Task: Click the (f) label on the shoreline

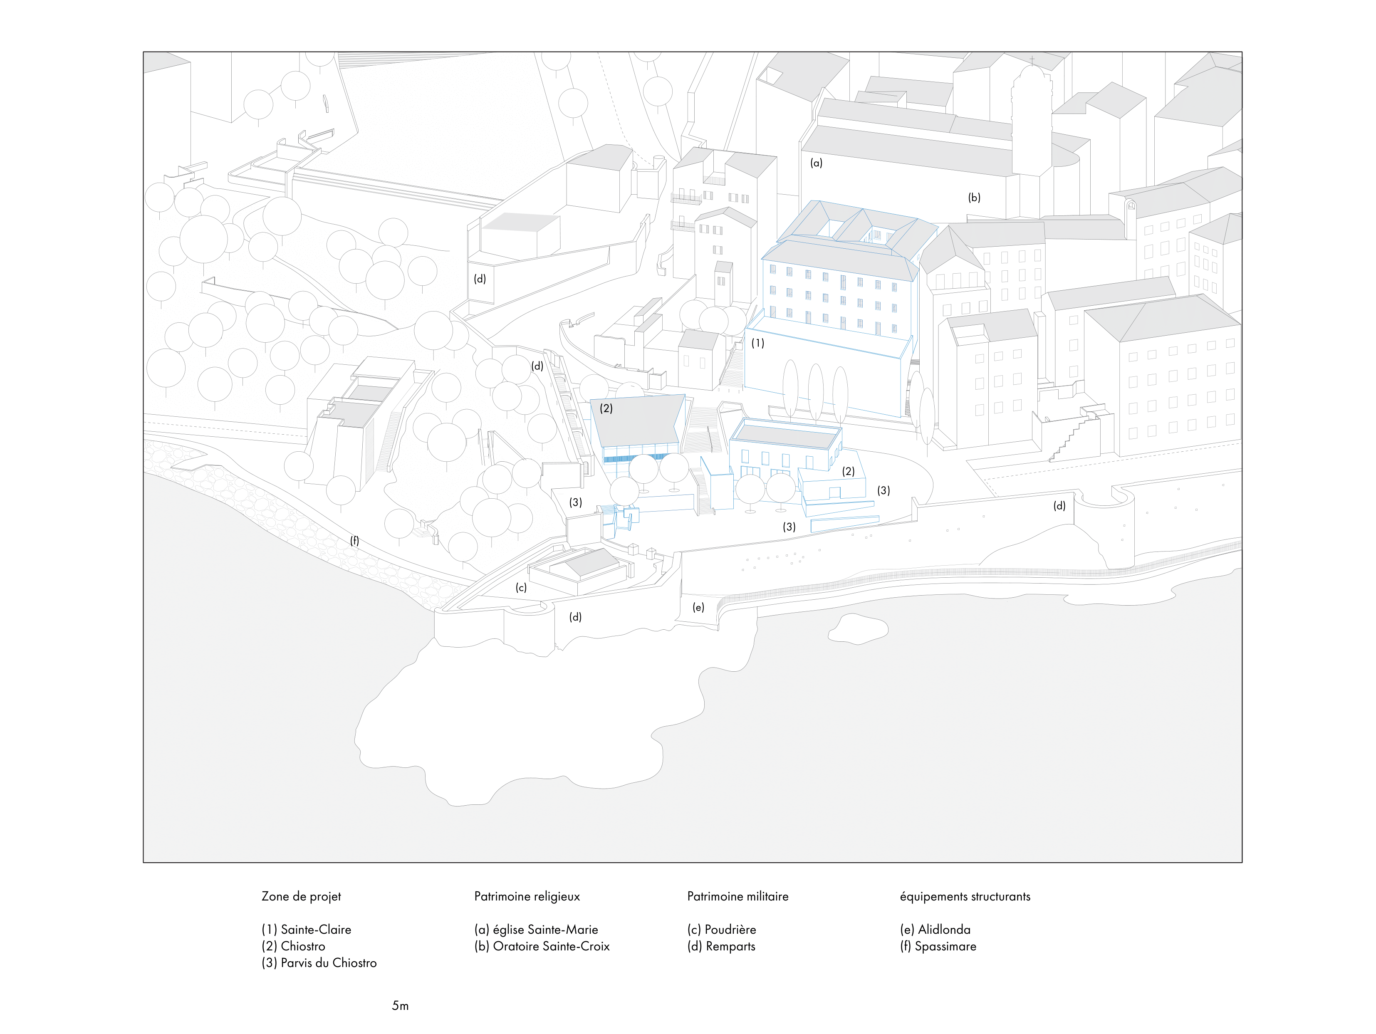Action: (x=354, y=541)
